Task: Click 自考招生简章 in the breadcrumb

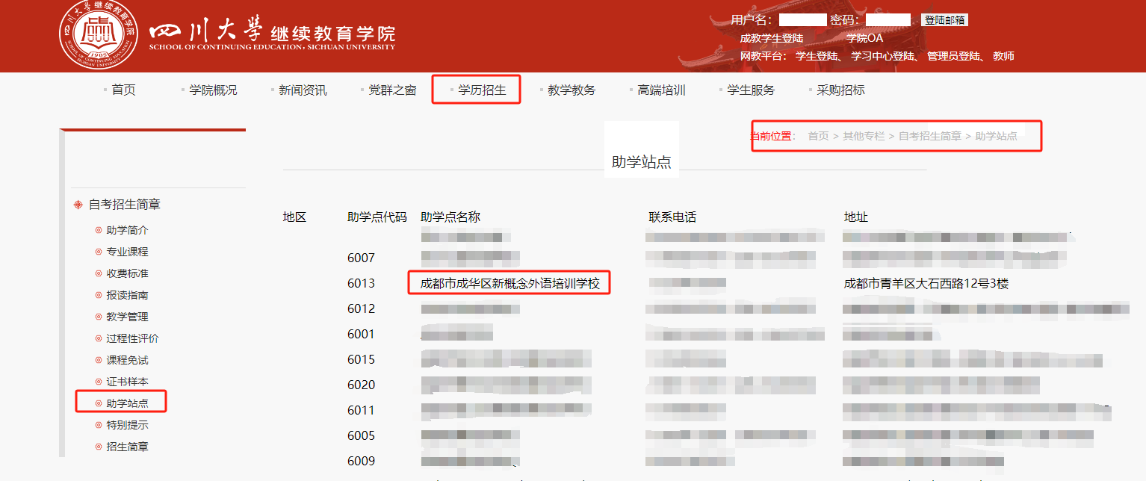Action: pos(929,136)
